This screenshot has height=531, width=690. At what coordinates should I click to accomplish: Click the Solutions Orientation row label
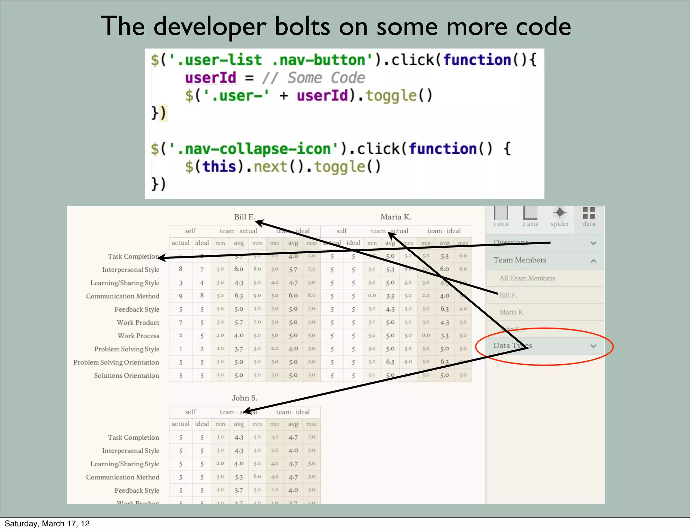126,376
